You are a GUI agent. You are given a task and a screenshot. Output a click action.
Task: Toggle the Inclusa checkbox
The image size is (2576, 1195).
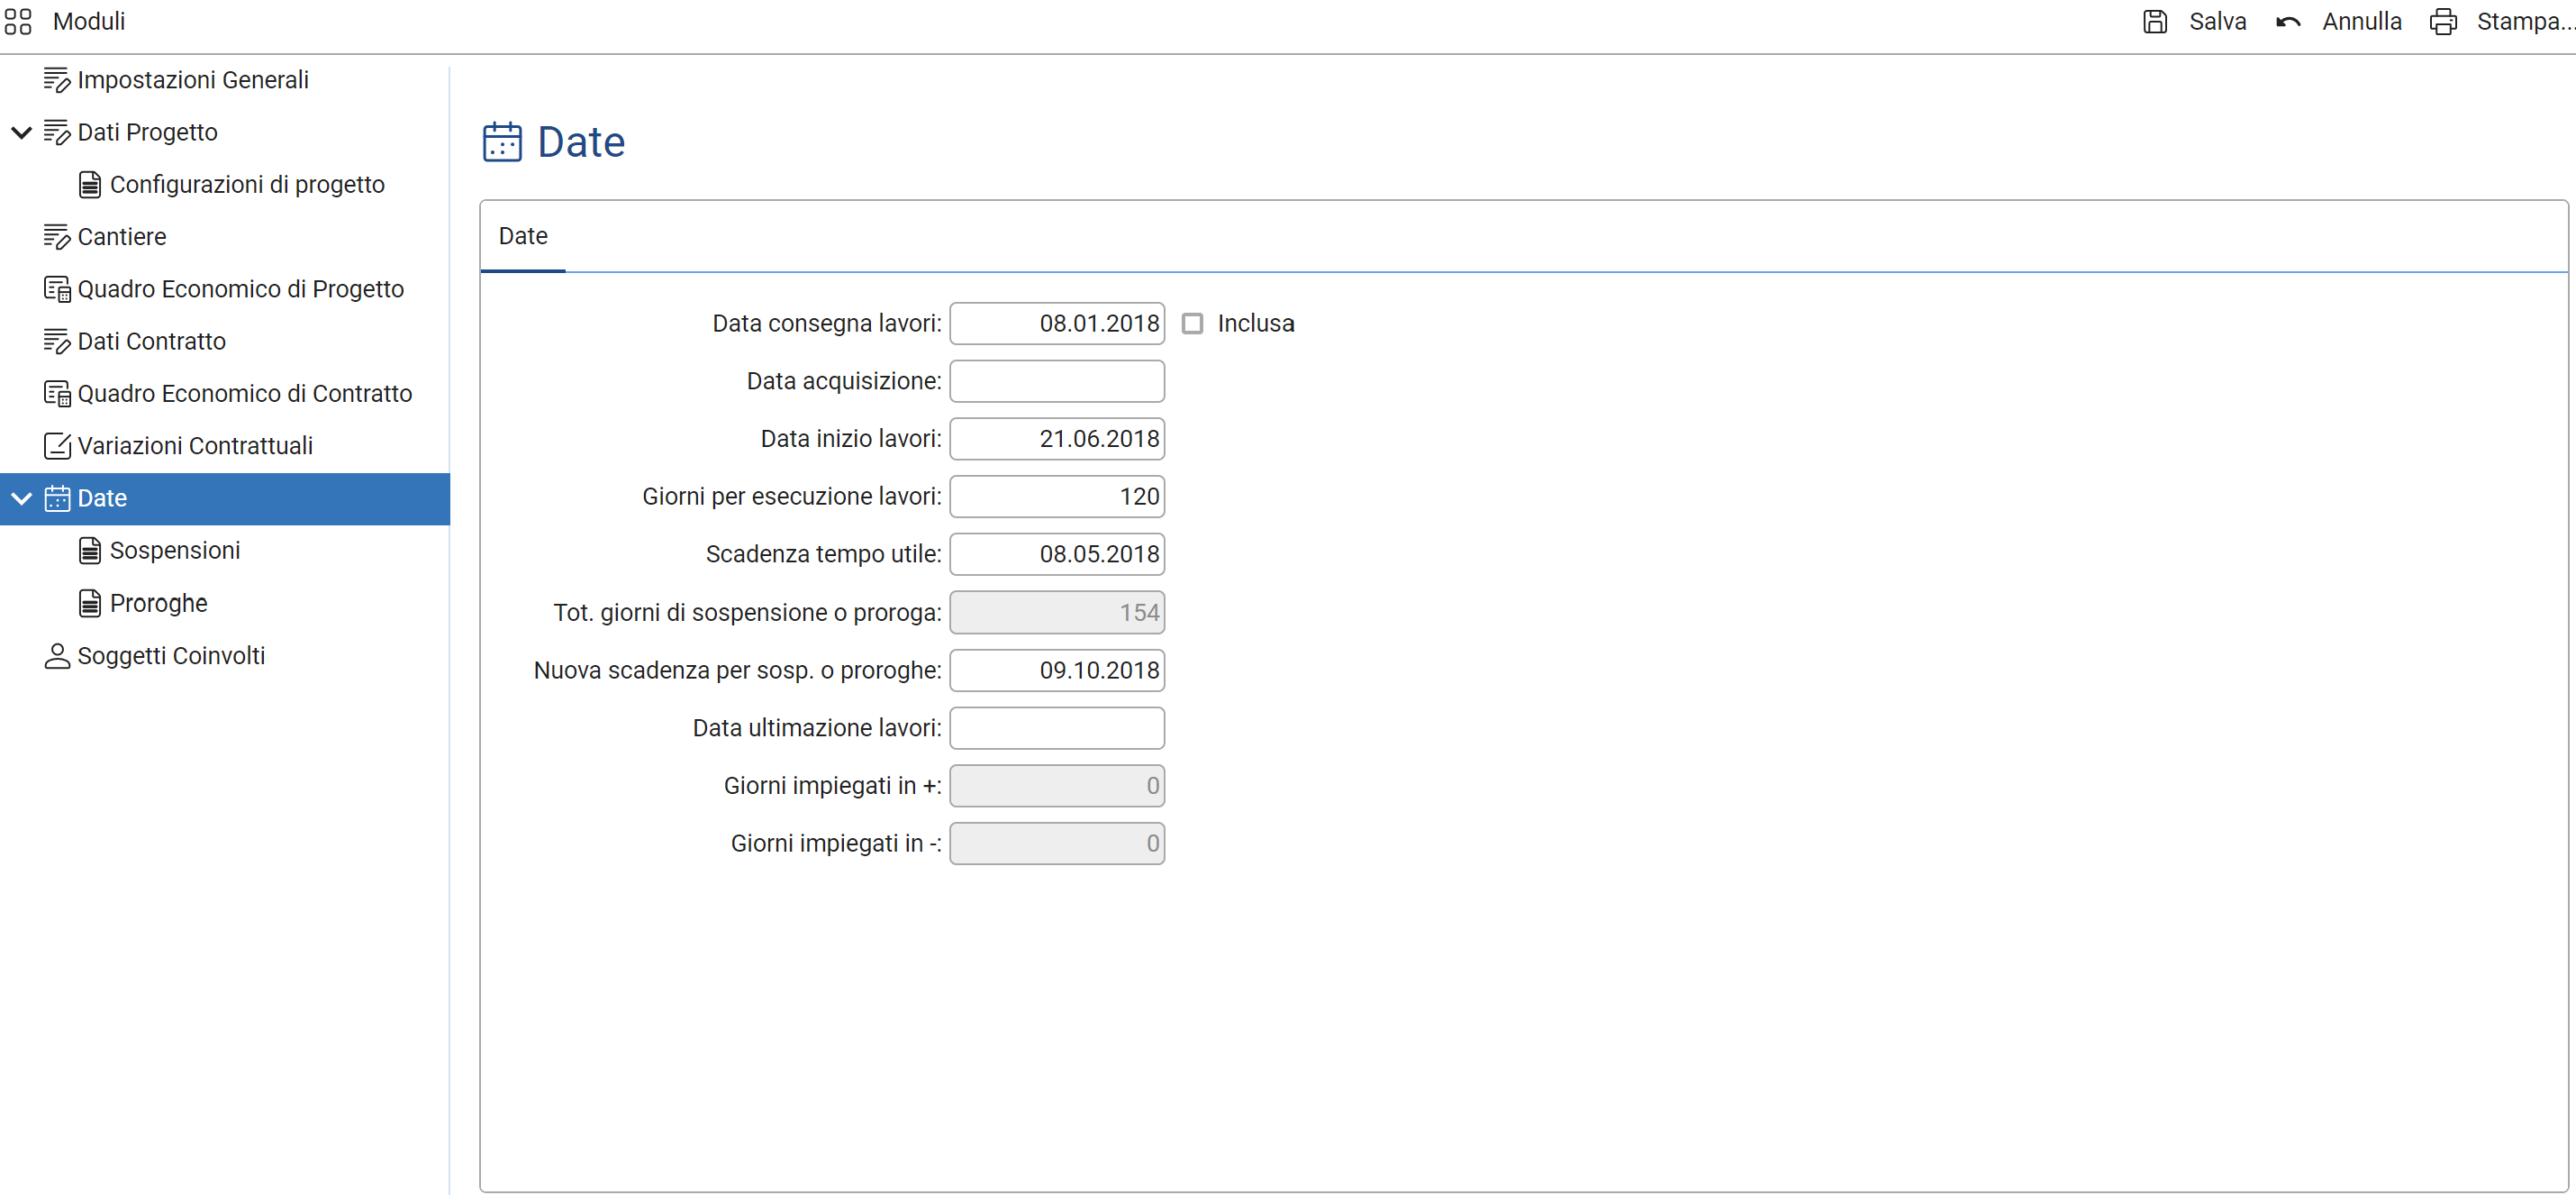(1192, 324)
